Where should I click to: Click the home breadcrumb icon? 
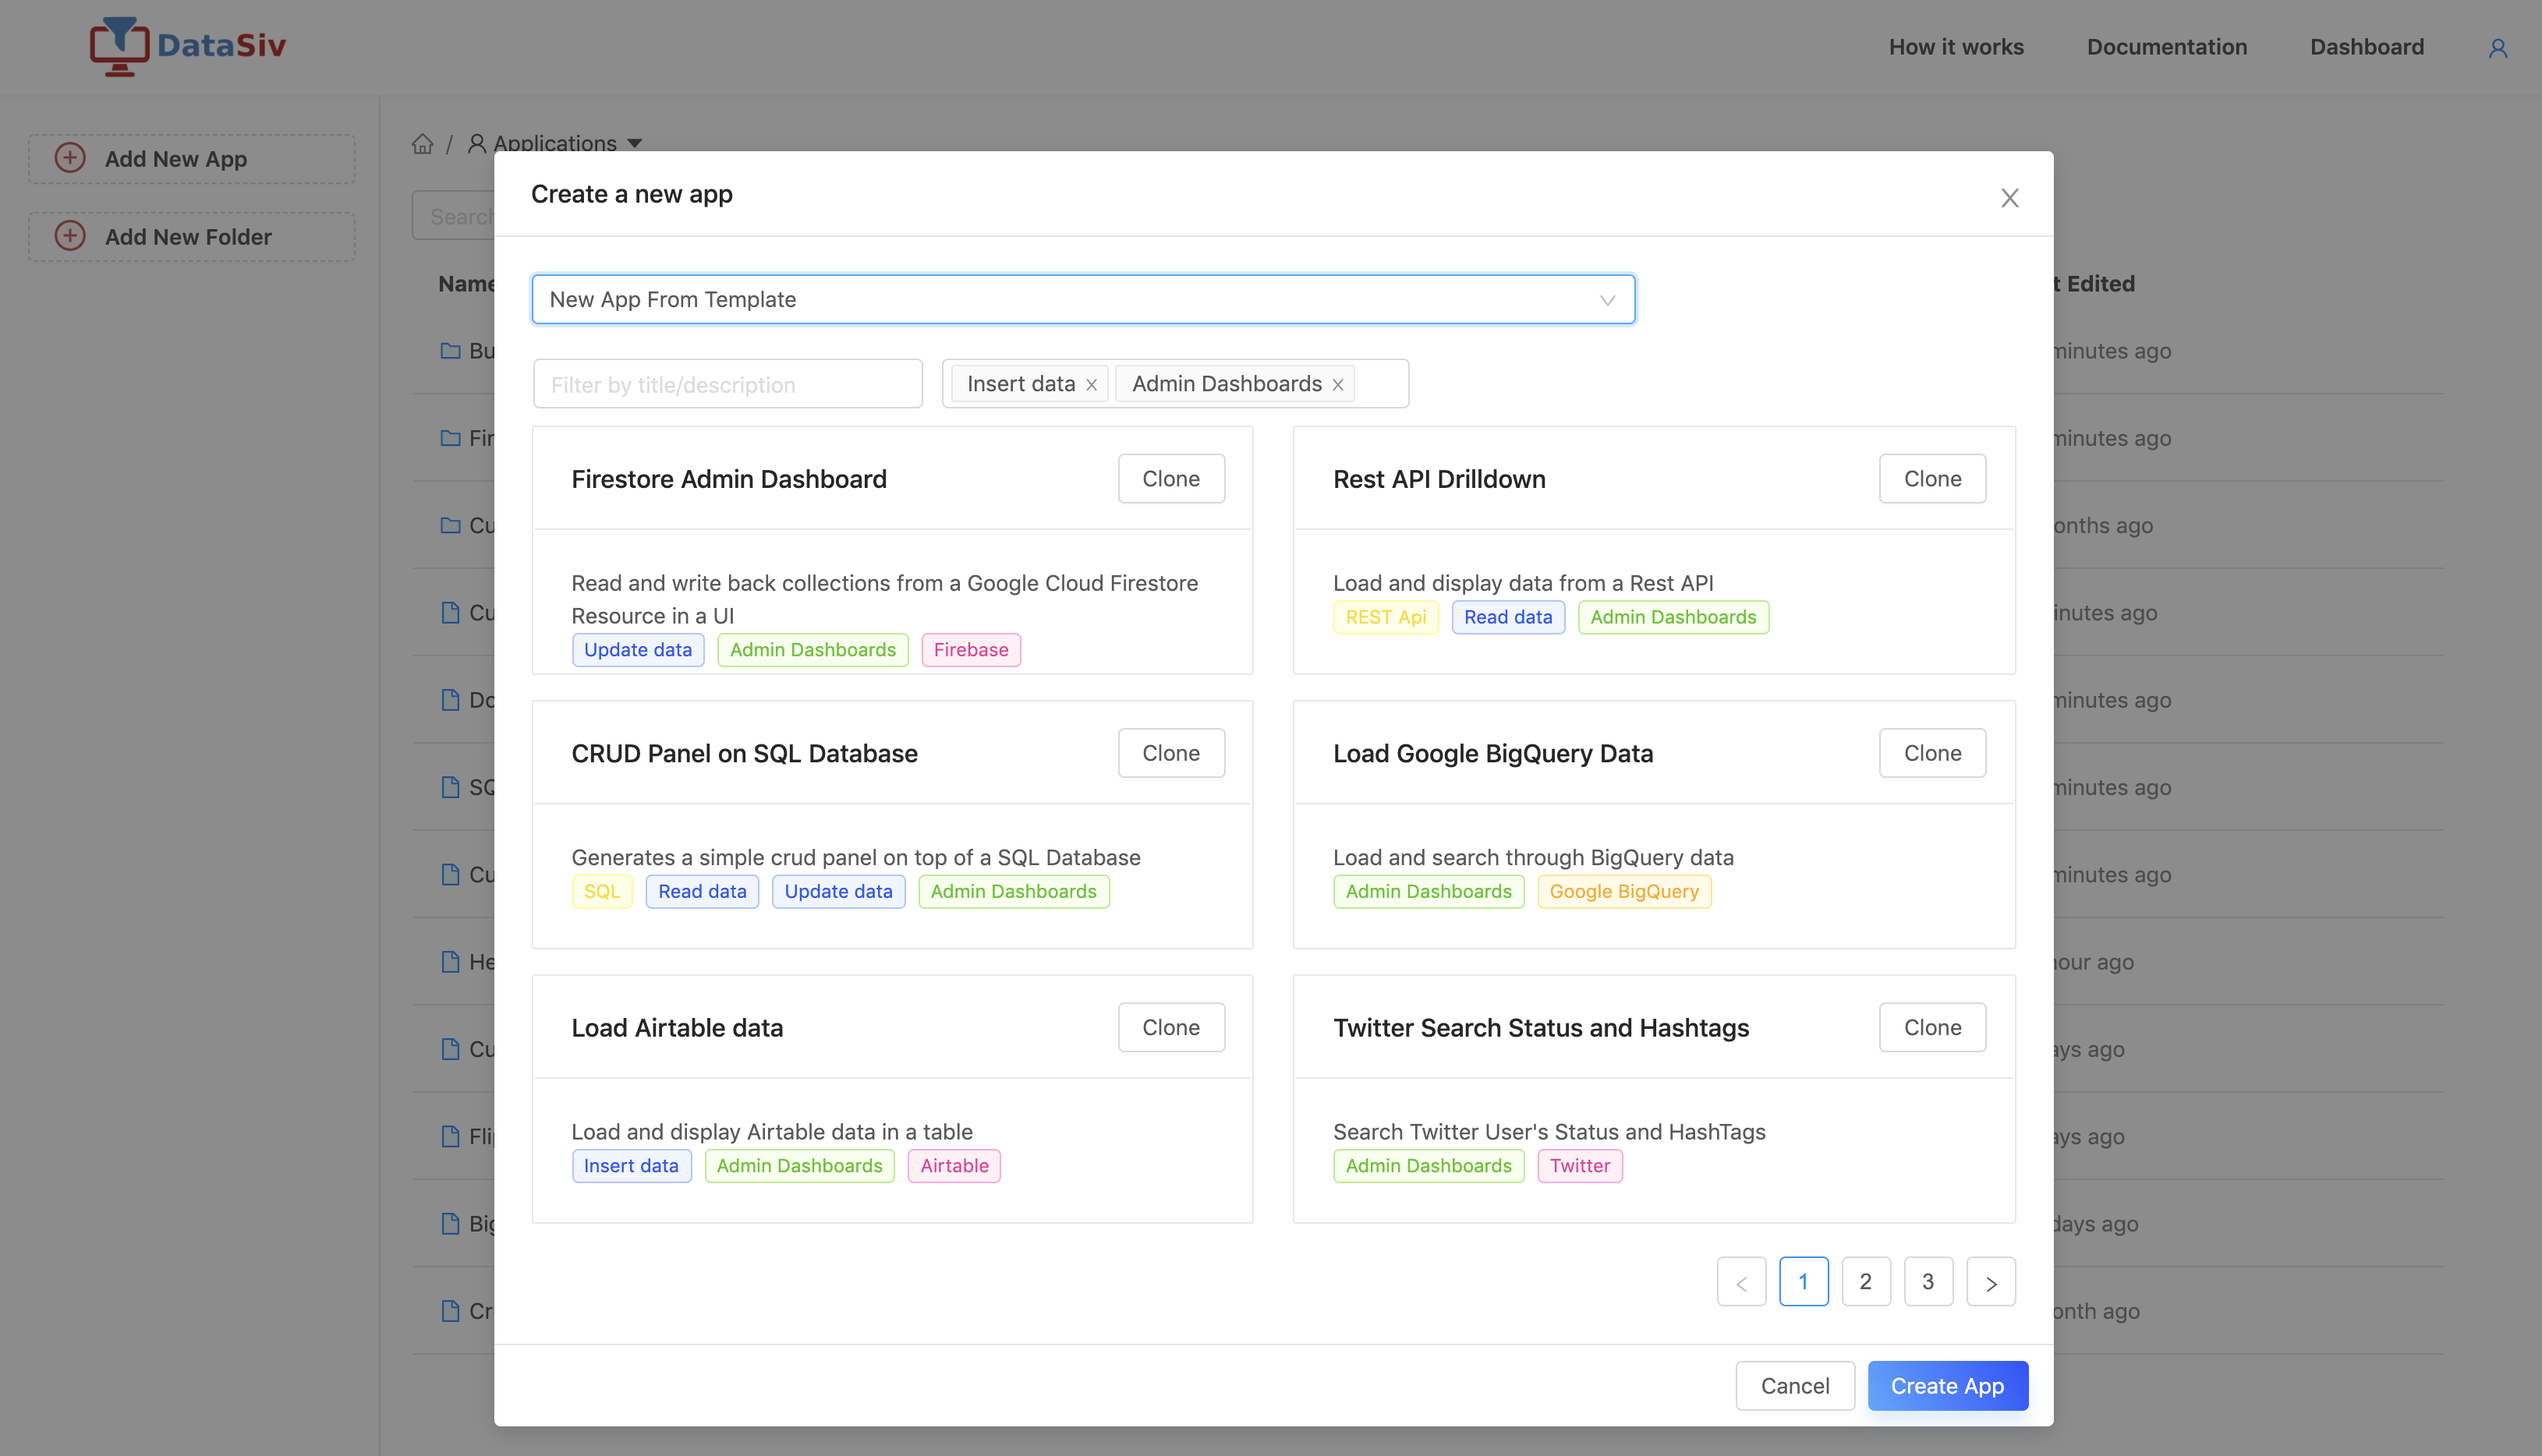point(422,144)
